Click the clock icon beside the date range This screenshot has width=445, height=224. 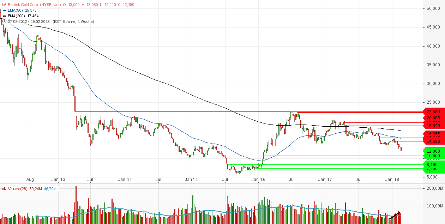click(x=4, y=22)
